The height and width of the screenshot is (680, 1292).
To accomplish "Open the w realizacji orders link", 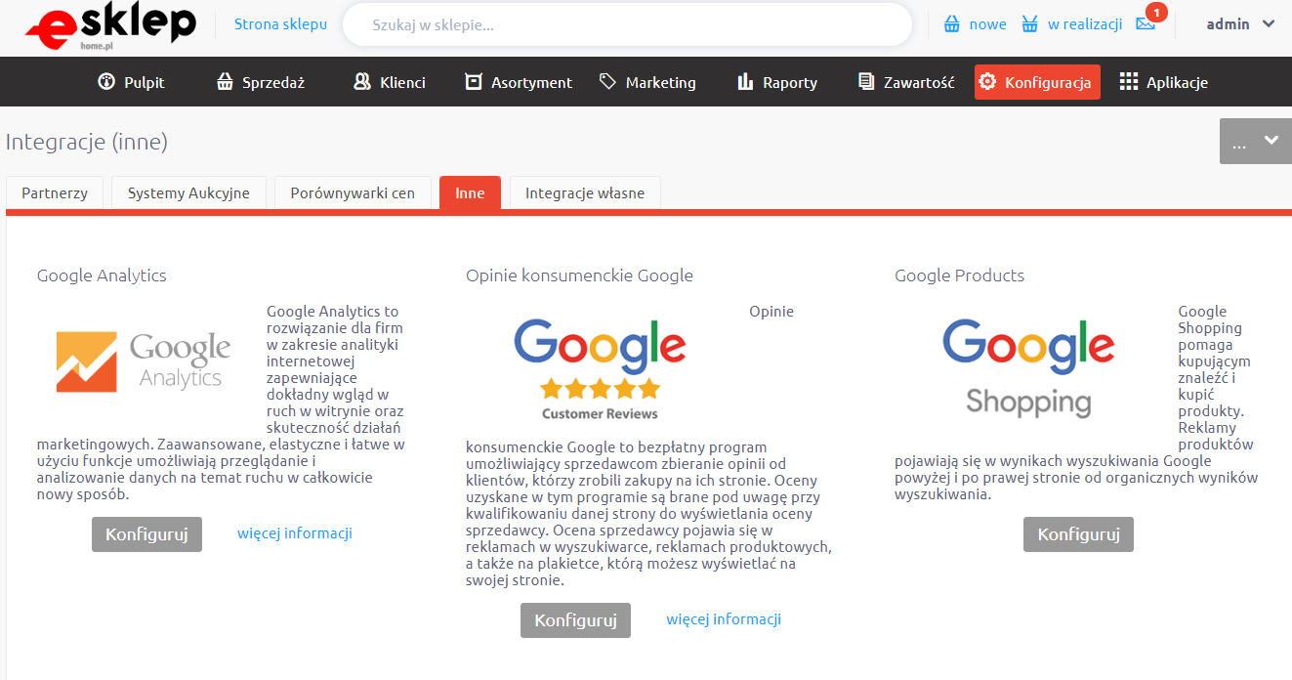I will pos(1085,24).
